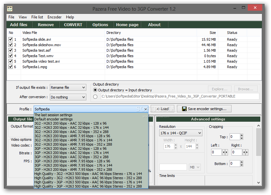Decrease the Cropping Bottom value
Viewport: 271px width, 195px height.
[242, 165]
